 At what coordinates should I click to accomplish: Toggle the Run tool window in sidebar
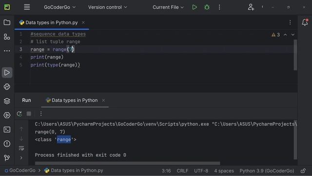(7, 72)
